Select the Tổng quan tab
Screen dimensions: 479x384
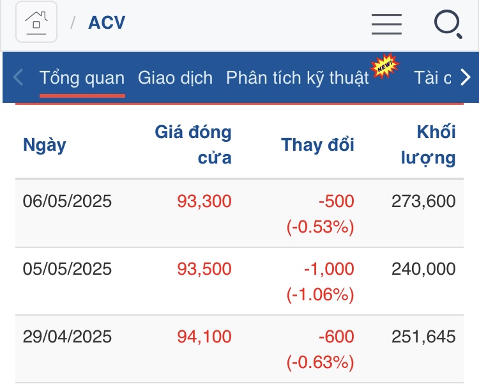[82, 78]
